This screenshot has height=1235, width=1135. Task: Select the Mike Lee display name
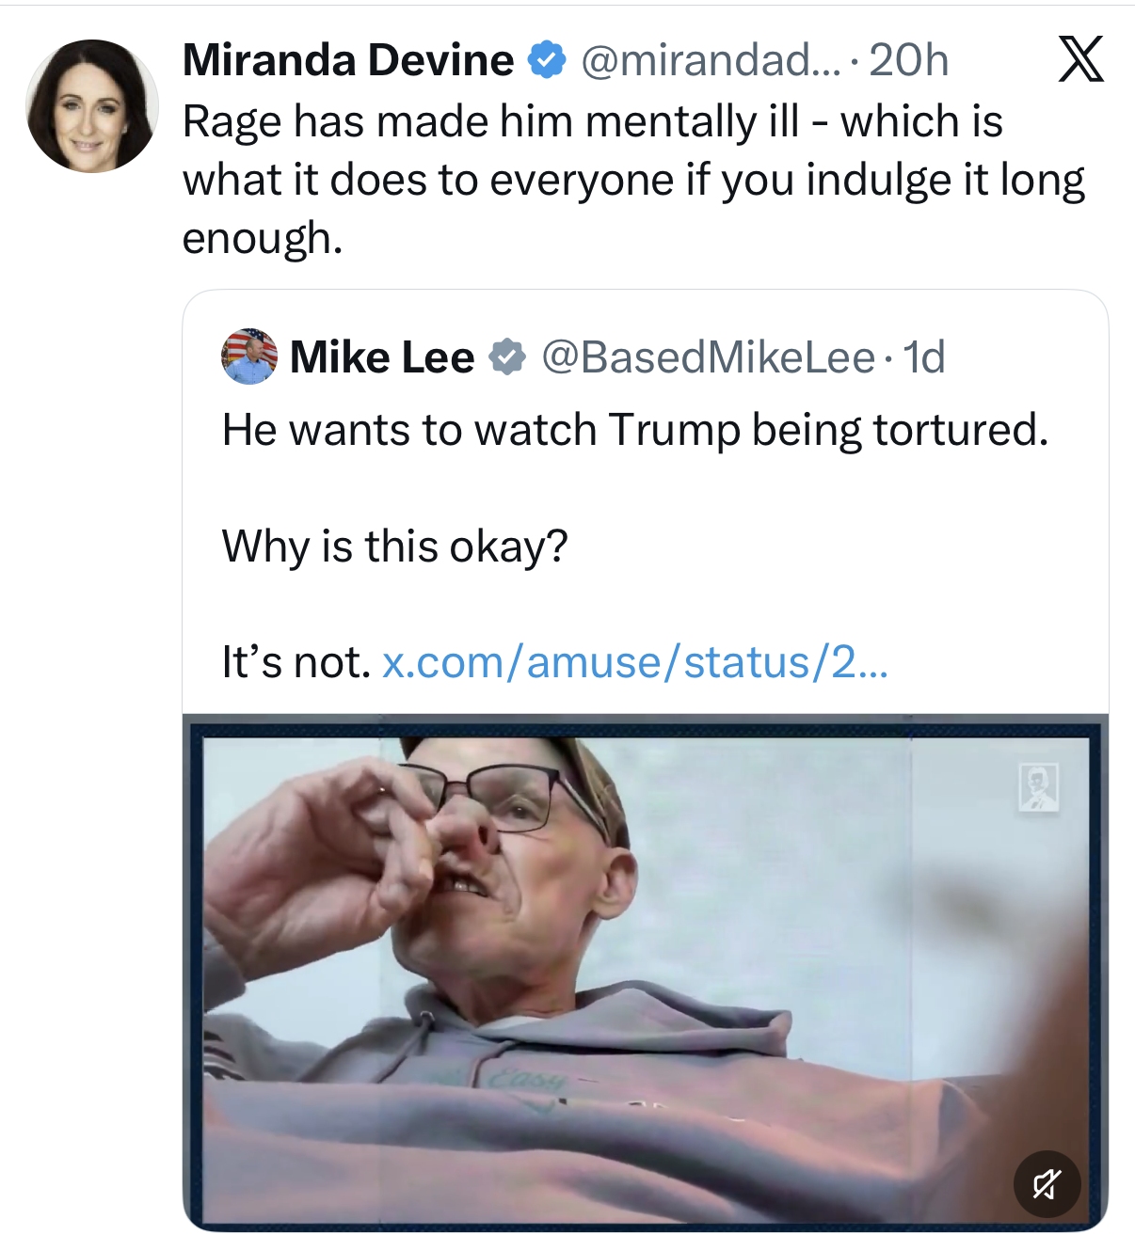pos(382,357)
